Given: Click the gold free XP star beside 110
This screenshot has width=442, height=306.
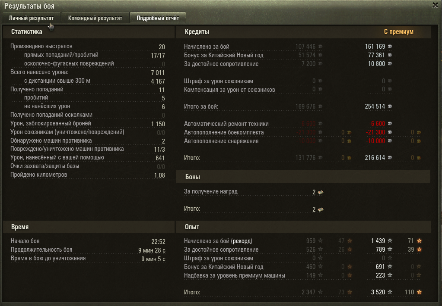Looking at the screenshot, I should (419, 292).
